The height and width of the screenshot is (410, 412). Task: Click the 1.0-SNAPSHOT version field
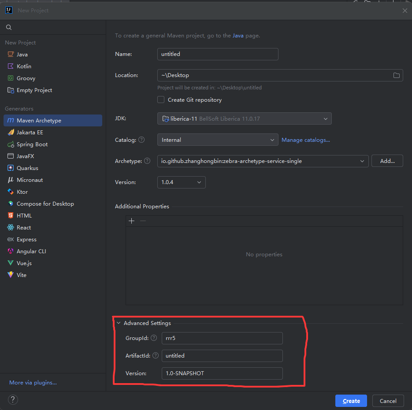pyautogui.click(x=222, y=373)
